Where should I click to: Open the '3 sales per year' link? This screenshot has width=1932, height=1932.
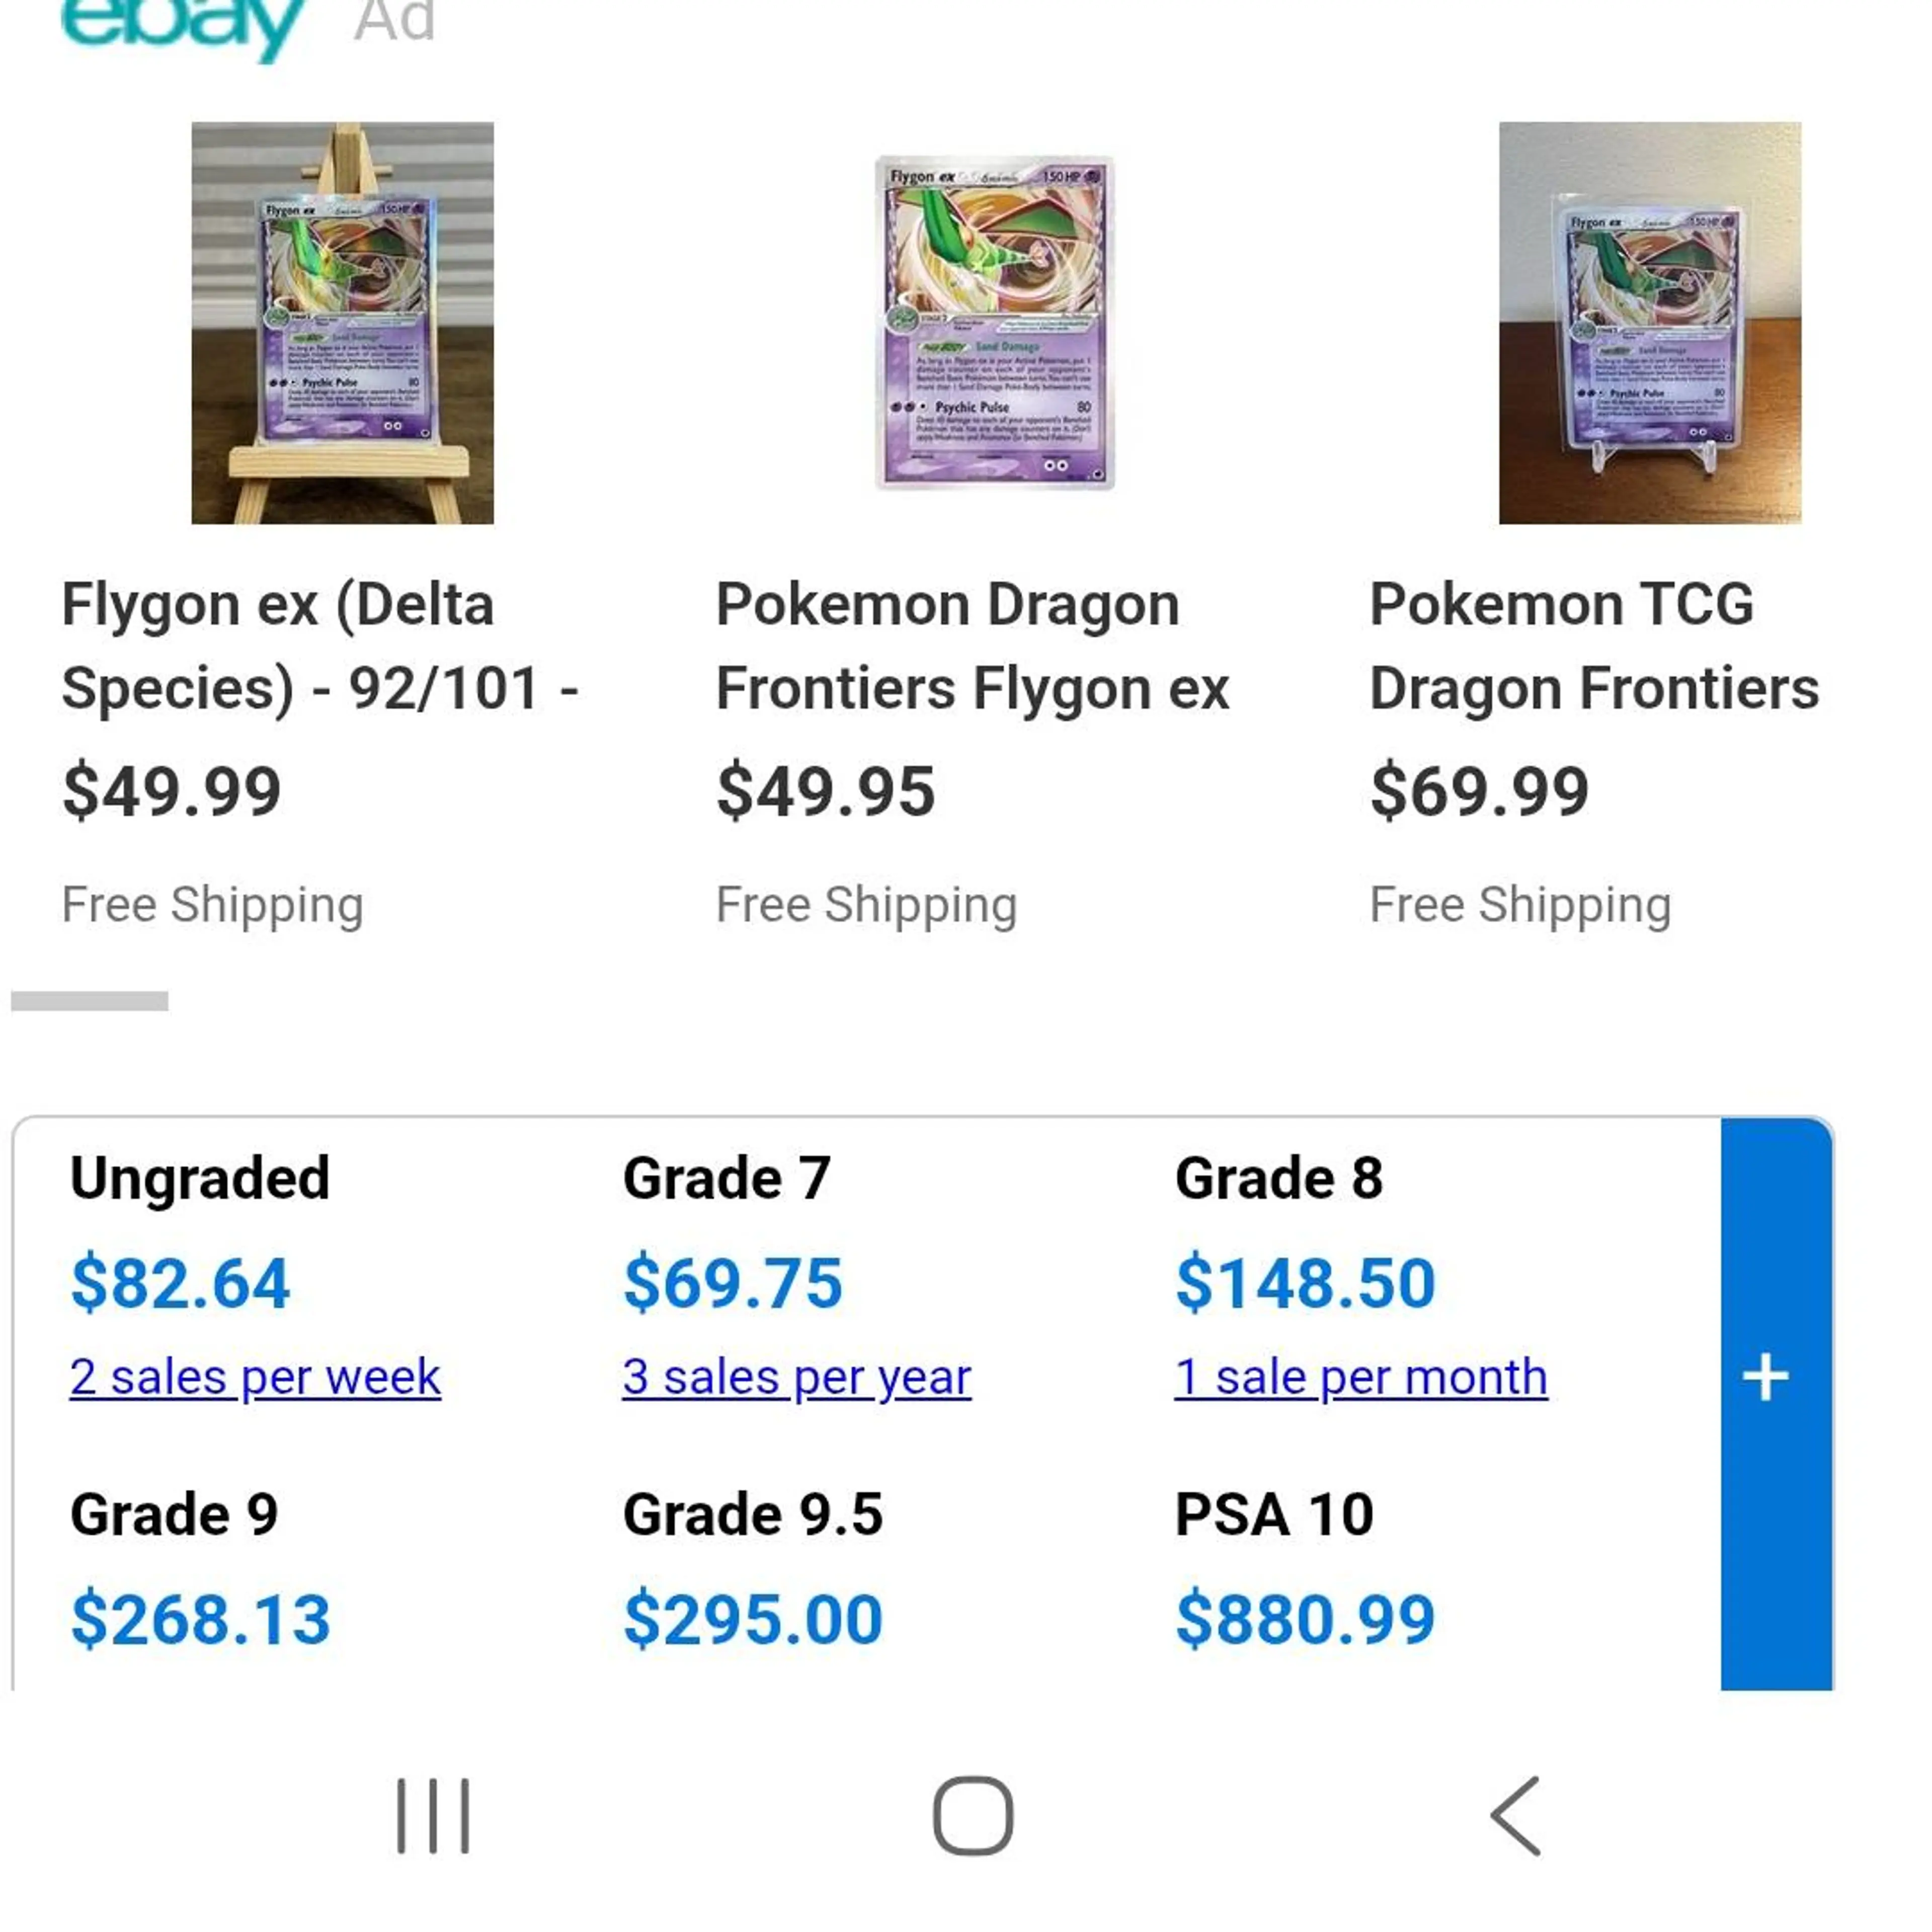point(796,1377)
